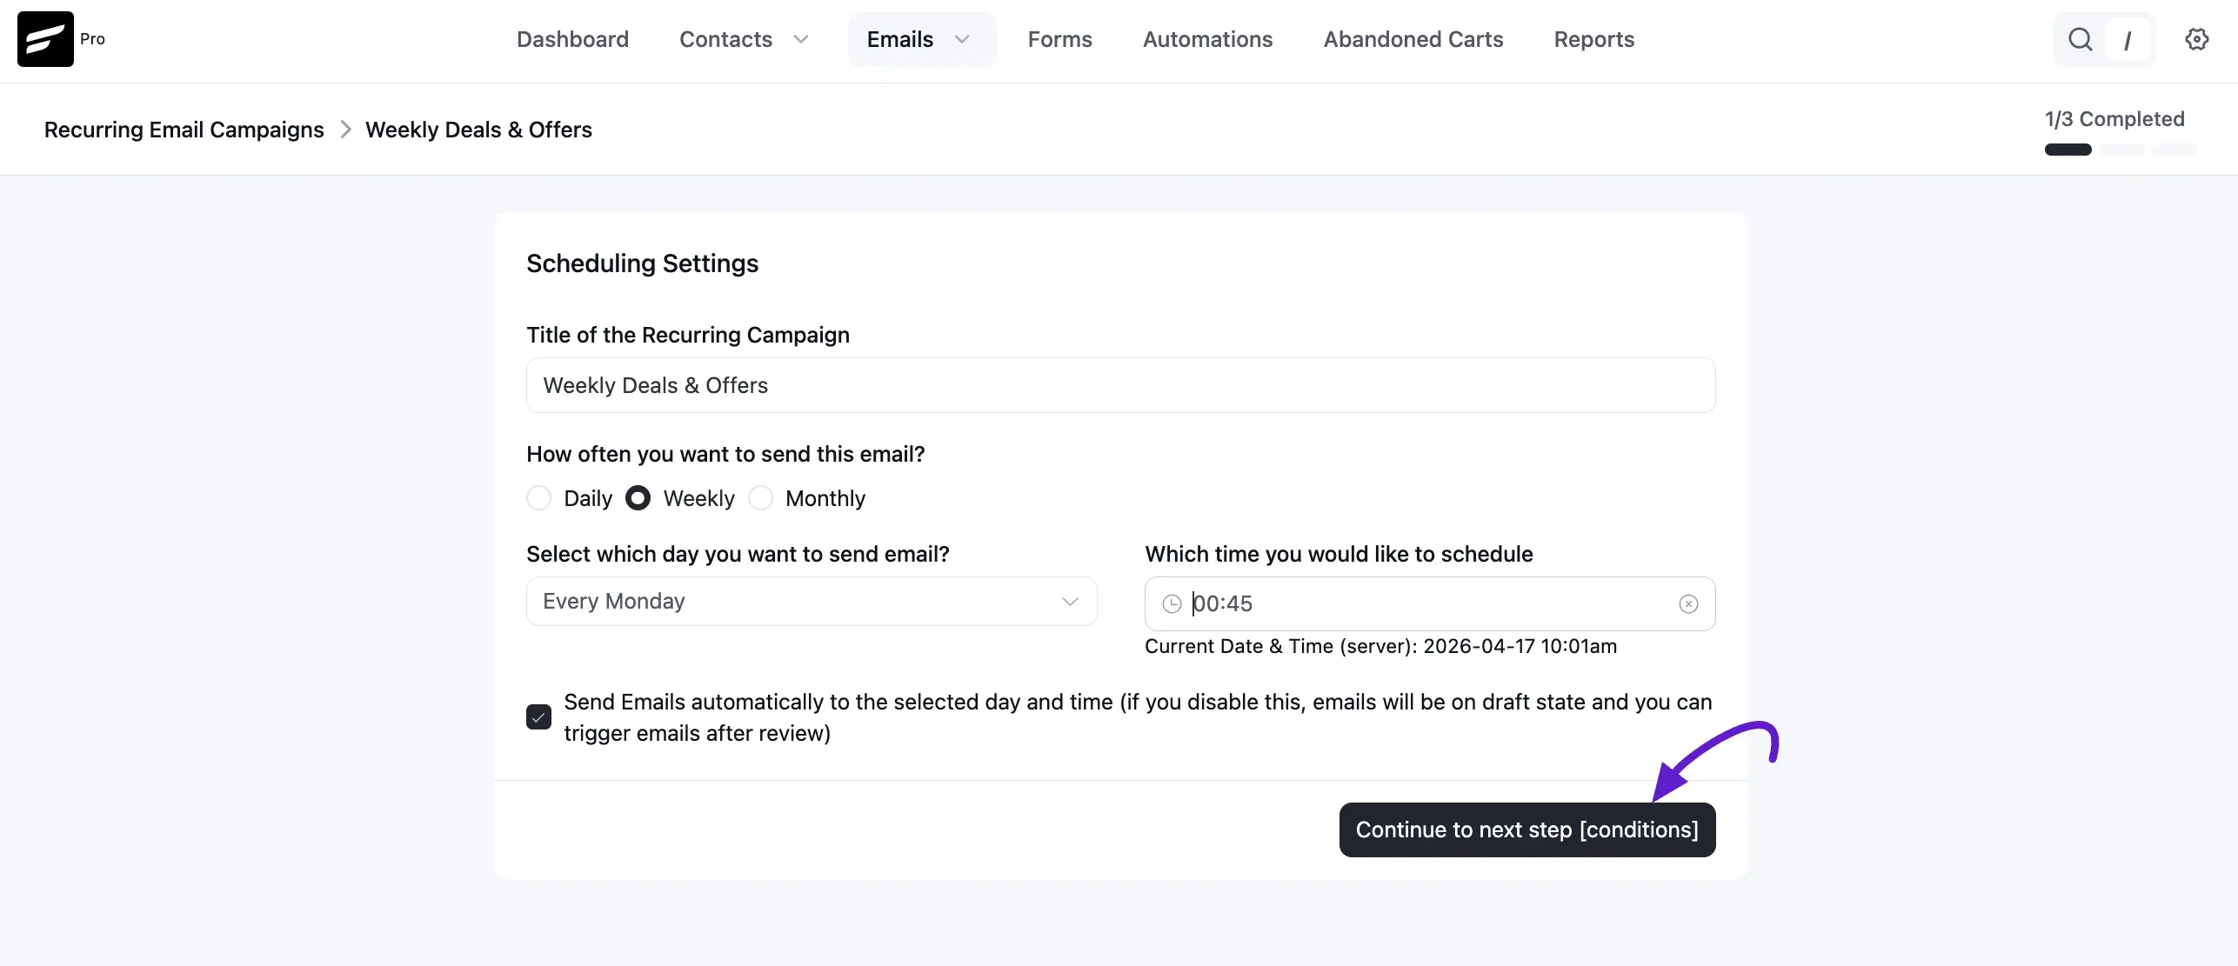Go to the Dashboard menu

click(572, 39)
